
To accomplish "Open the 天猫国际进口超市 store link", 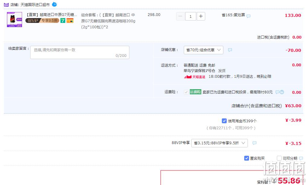I will click(35, 5).
